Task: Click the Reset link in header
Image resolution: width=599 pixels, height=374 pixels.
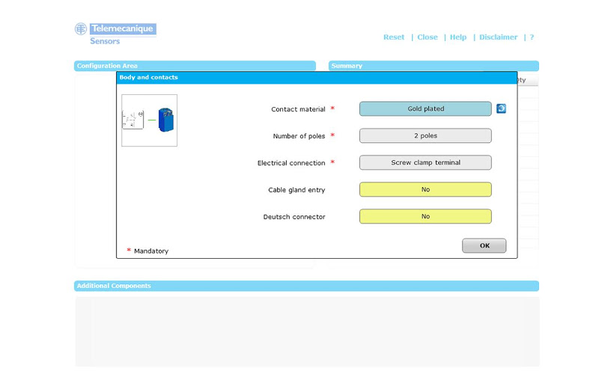Action: [394, 37]
